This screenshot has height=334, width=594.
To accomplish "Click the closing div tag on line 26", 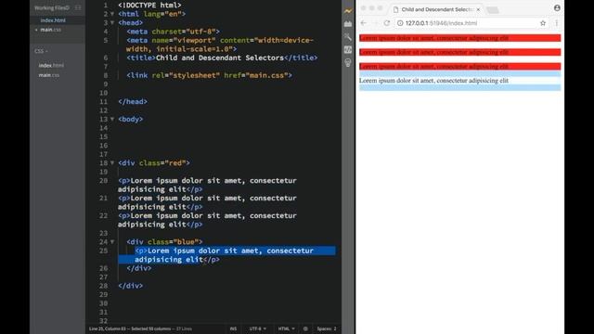I will [139, 268].
